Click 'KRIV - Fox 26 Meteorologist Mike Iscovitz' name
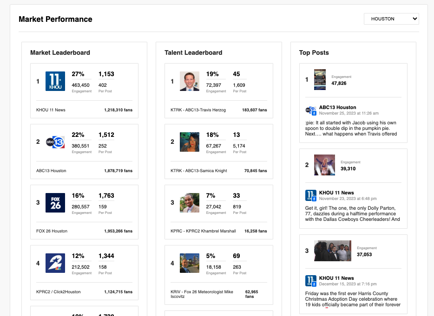The height and width of the screenshot is (316, 434). click(x=202, y=294)
